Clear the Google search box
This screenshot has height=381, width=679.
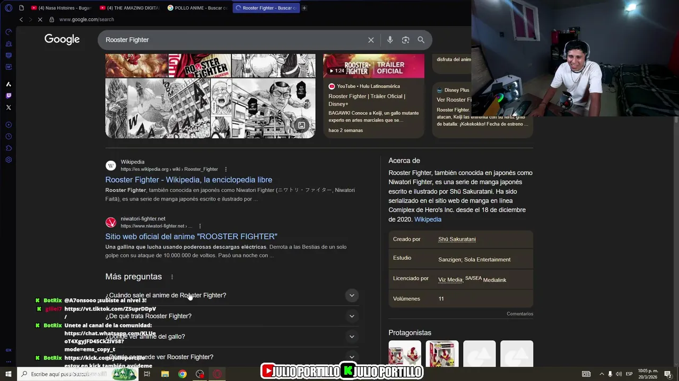371,40
